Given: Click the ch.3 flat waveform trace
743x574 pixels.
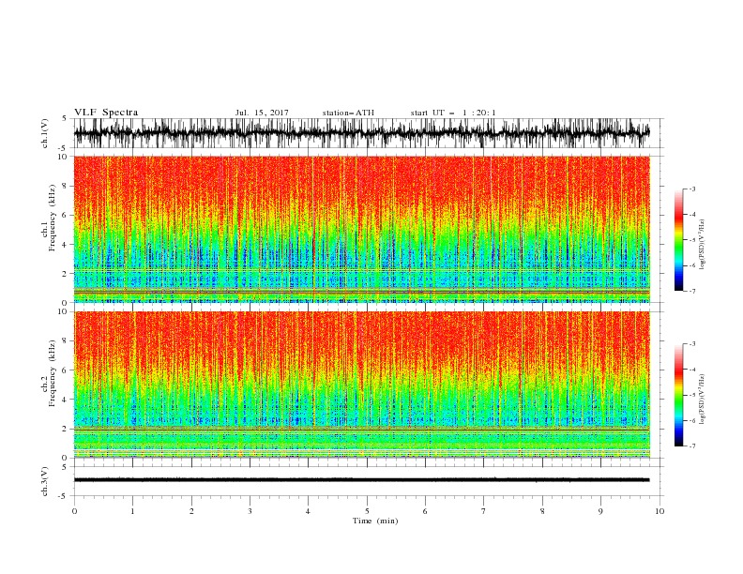Looking at the screenshot, I should pyautogui.click(x=362, y=480).
